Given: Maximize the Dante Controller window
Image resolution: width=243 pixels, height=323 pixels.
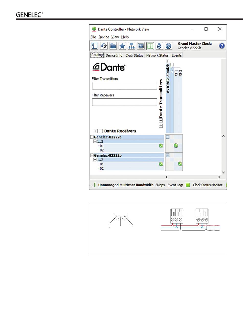Looking at the screenshot, I should (x=206, y=29).
